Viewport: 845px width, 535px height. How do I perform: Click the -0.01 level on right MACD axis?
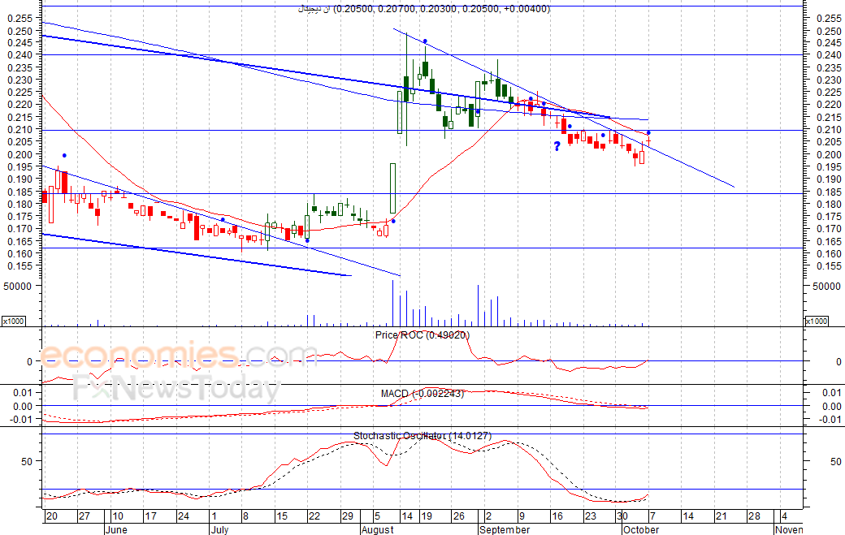click(830, 419)
